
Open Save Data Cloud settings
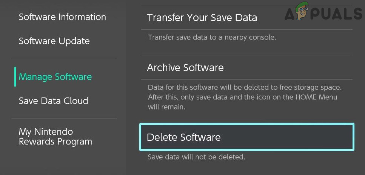(x=53, y=101)
